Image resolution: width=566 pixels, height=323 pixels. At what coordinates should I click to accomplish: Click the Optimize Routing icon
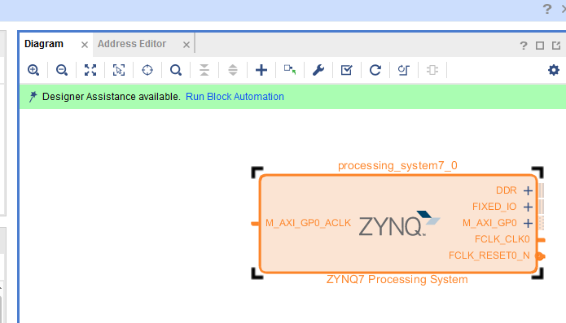click(404, 70)
